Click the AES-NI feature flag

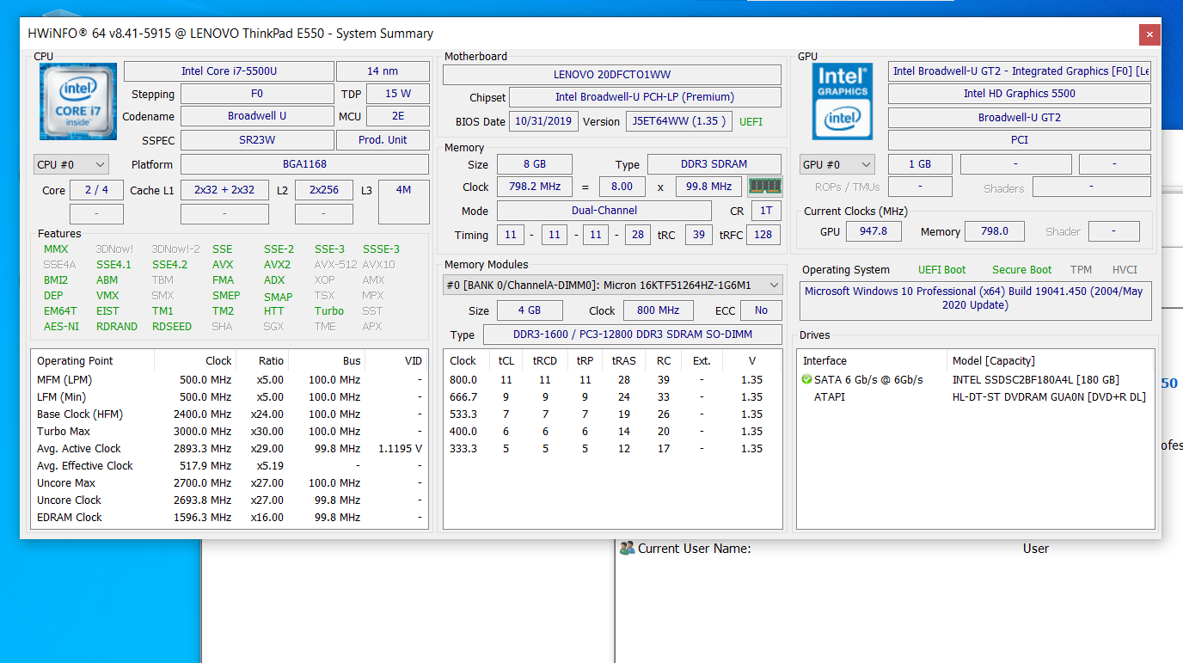click(61, 327)
